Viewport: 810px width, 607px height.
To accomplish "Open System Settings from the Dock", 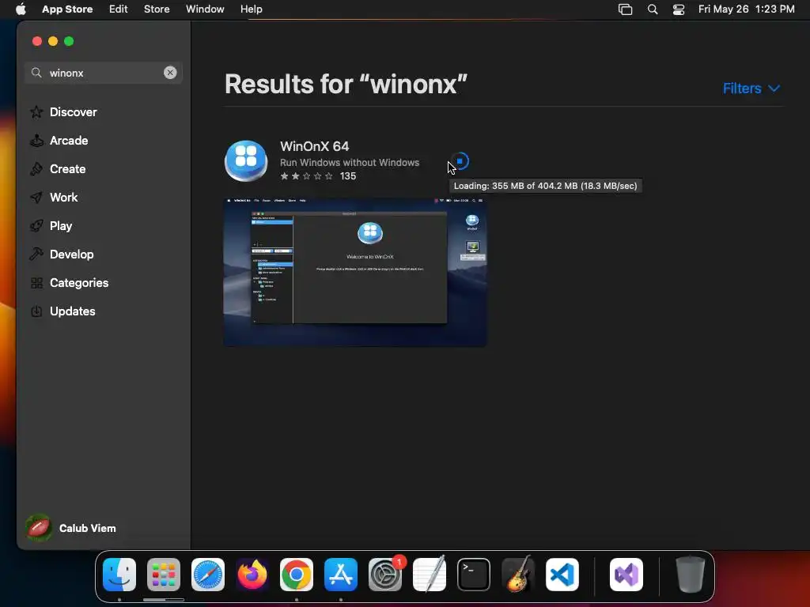I will pos(385,575).
